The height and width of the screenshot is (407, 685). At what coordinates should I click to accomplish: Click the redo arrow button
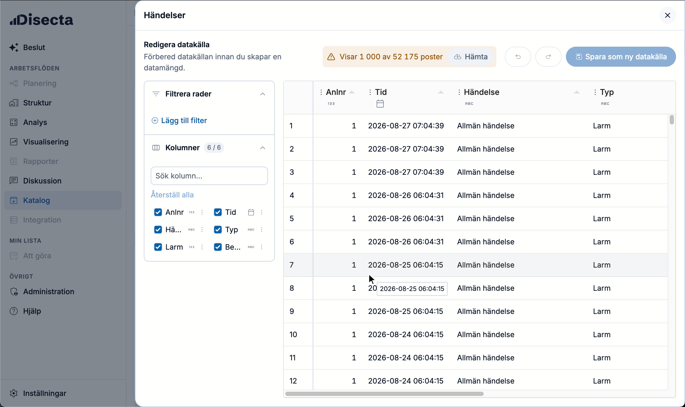pyautogui.click(x=548, y=56)
